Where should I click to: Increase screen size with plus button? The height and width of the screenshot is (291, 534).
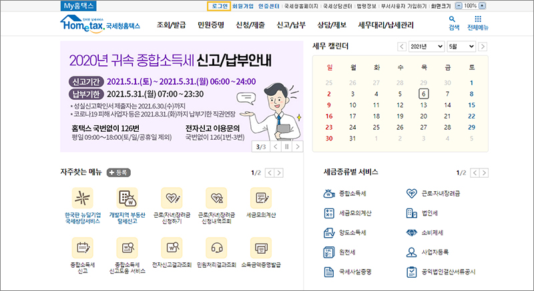[482, 6]
